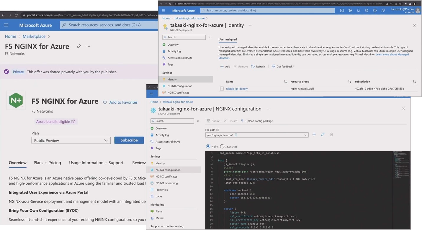
Task: Open notifications bell in Identity window
Action: 358,11
